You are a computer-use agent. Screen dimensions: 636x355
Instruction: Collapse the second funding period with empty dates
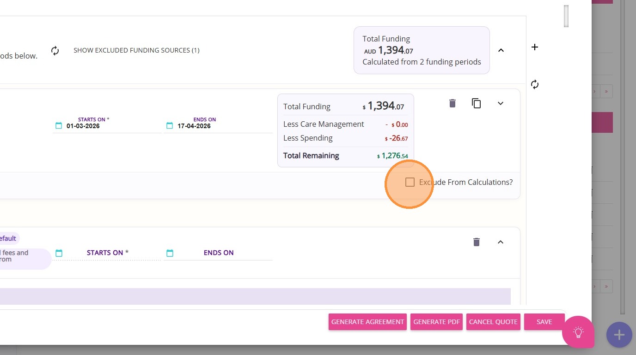pos(501,242)
